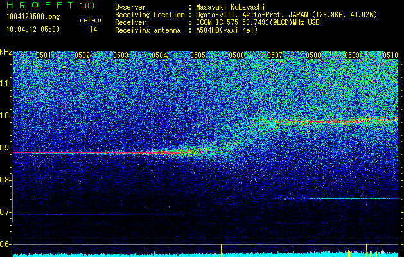Click the 0505 time marker
The image size is (404, 257).
point(198,55)
